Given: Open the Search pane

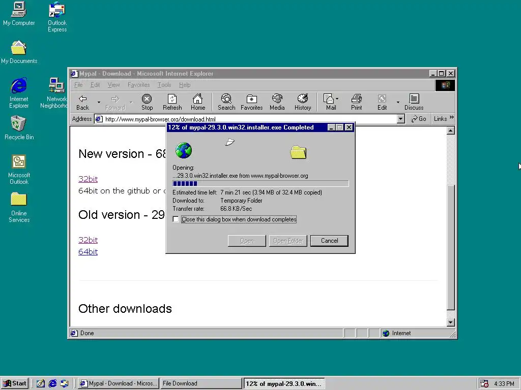Looking at the screenshot, I should 226,102.
